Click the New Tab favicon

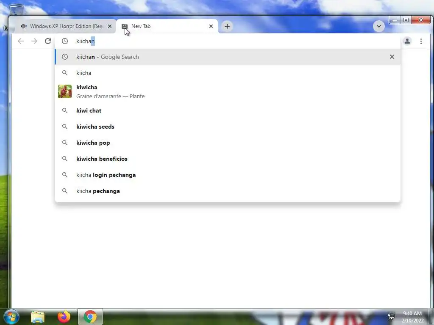[125, 26]
